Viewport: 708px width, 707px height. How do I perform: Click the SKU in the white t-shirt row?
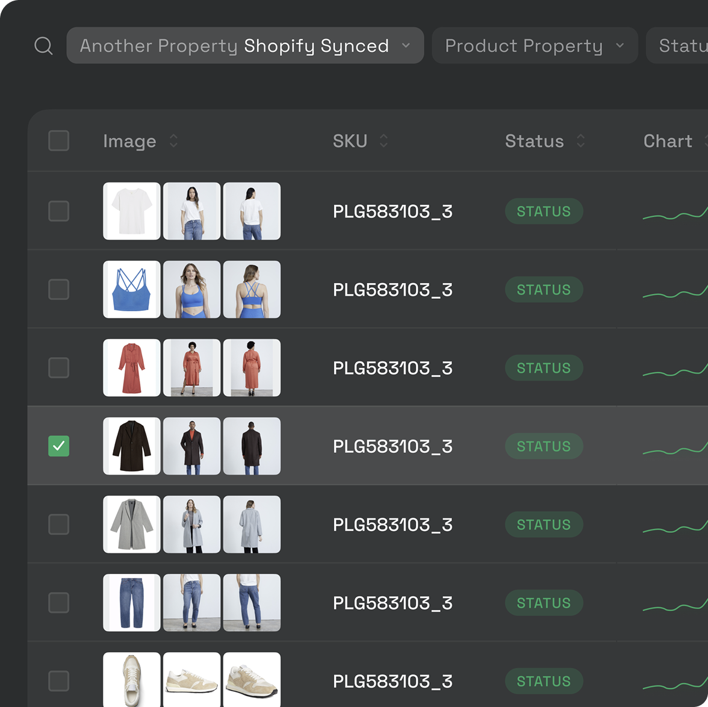(x=393, y=211)
